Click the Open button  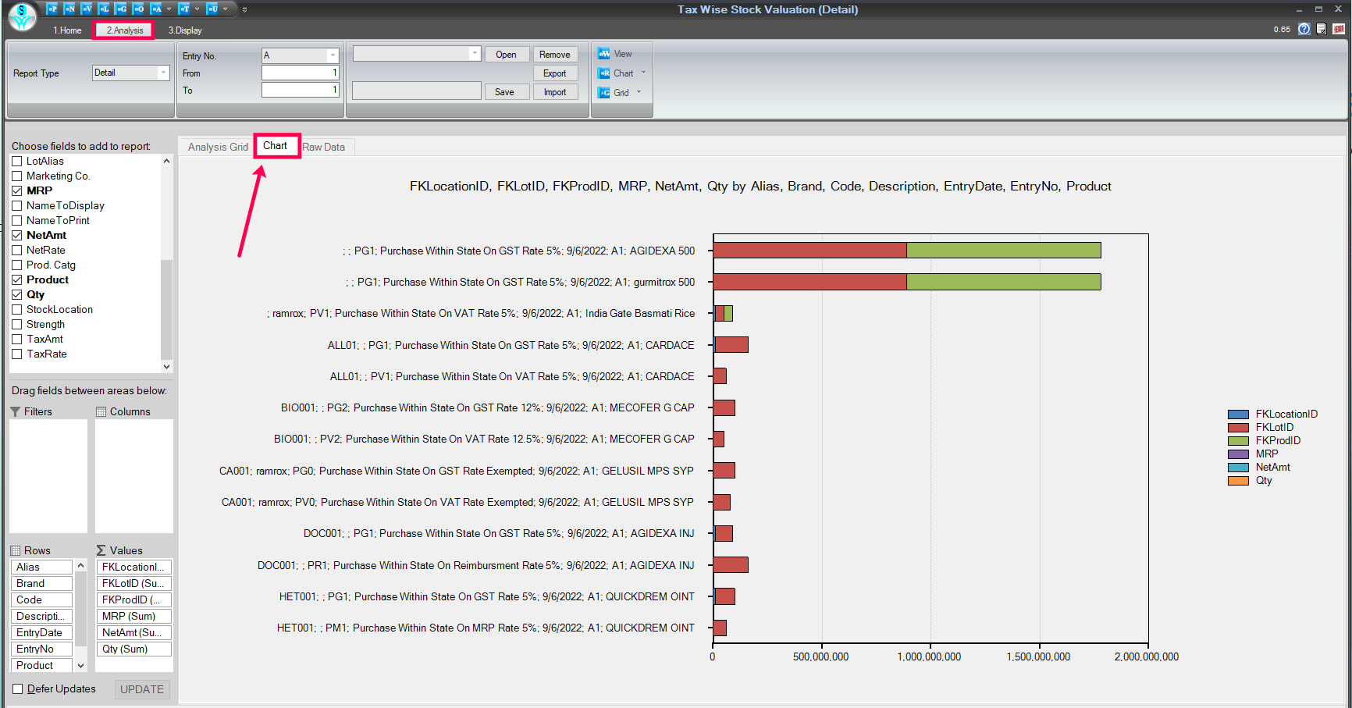coord(506,55)
